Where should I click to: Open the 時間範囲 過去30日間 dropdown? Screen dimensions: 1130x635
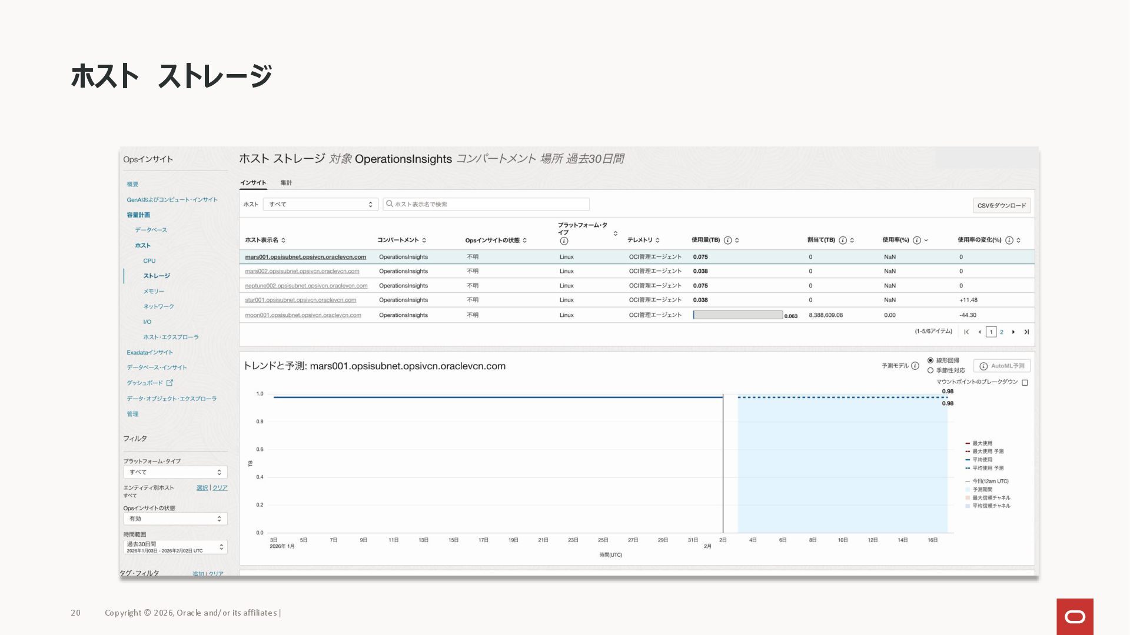point(175,547)
